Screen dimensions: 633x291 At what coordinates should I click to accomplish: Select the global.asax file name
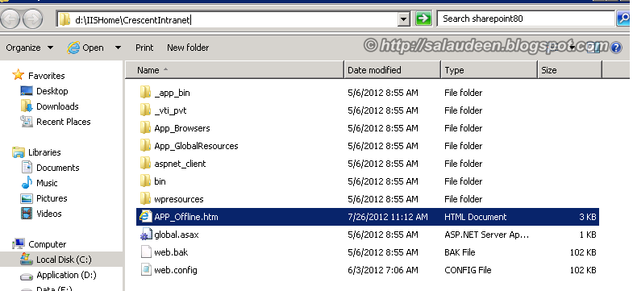click(177, 235)
